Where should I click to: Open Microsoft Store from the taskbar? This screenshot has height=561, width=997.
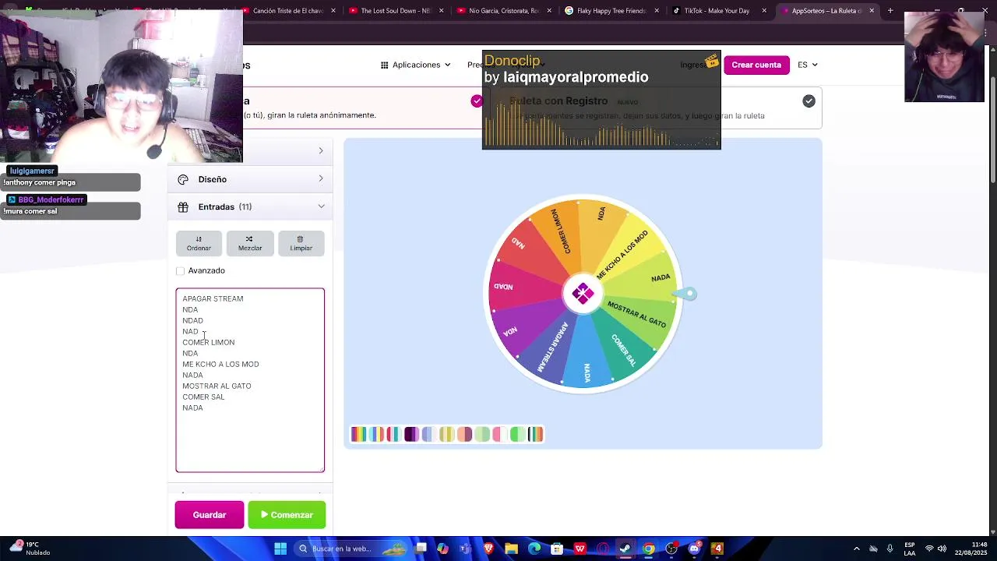pyautogui.click(x=557, y=549)
